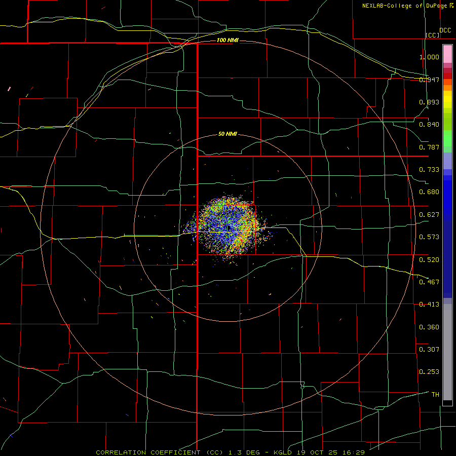Select the 0.520 legend value
The image size is (456, 456).
click(x=429, y=259)
